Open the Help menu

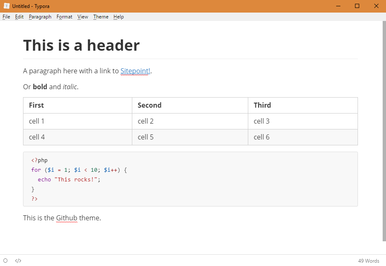(x=118, y=17)
